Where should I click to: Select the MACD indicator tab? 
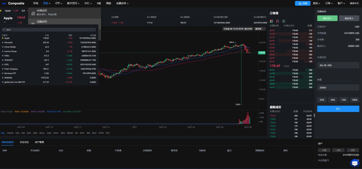pyautogui.click(x=10, y=133)
